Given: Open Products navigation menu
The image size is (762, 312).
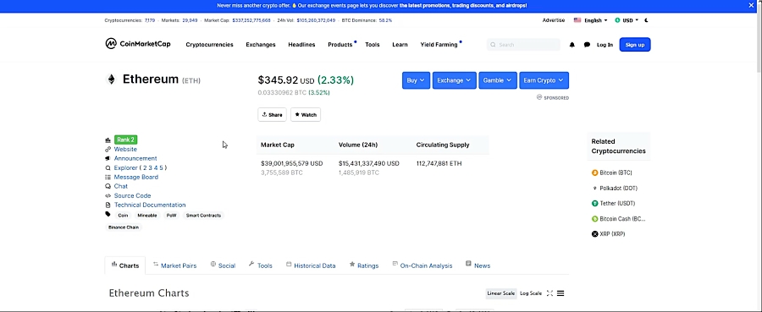Looking at the screenshot, I should click(x=340, y=45).
